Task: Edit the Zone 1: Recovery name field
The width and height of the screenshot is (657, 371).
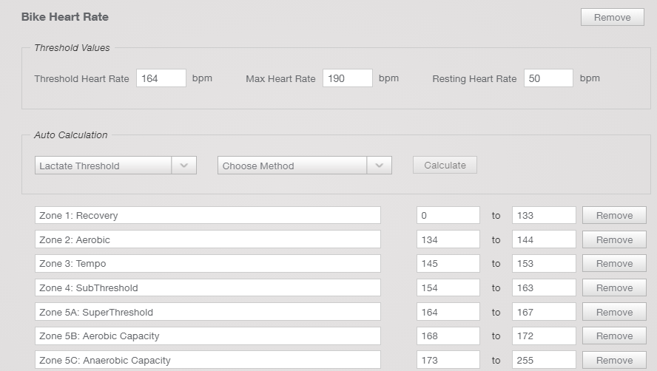Action: 207,216
